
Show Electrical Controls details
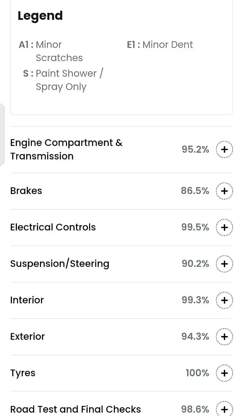(x=53, y=227)
